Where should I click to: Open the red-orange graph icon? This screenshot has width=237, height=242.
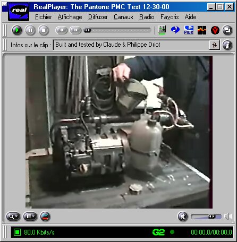coord(202,30)
